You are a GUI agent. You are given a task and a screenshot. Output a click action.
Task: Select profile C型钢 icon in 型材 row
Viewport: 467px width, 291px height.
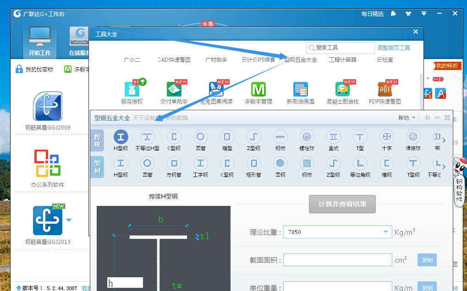(227, 163)
